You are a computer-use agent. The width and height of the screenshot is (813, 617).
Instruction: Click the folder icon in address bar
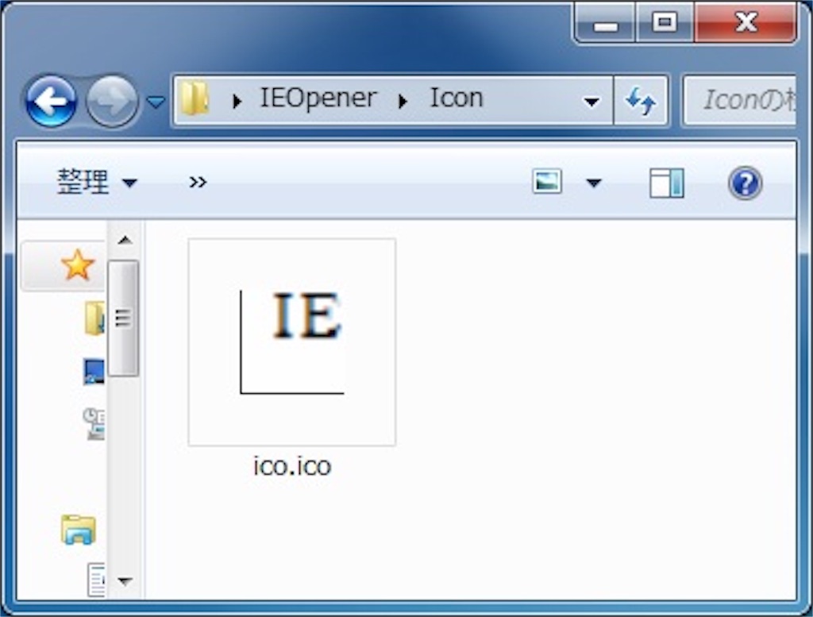[x=195, y=98]
